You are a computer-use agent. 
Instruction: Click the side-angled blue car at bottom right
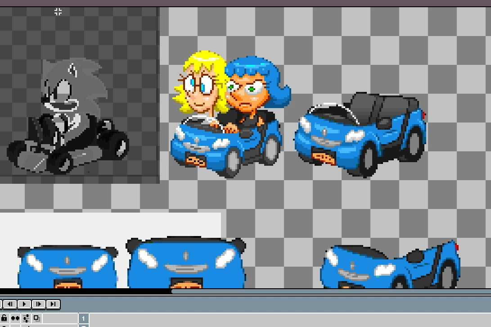(x=390, y=265)
